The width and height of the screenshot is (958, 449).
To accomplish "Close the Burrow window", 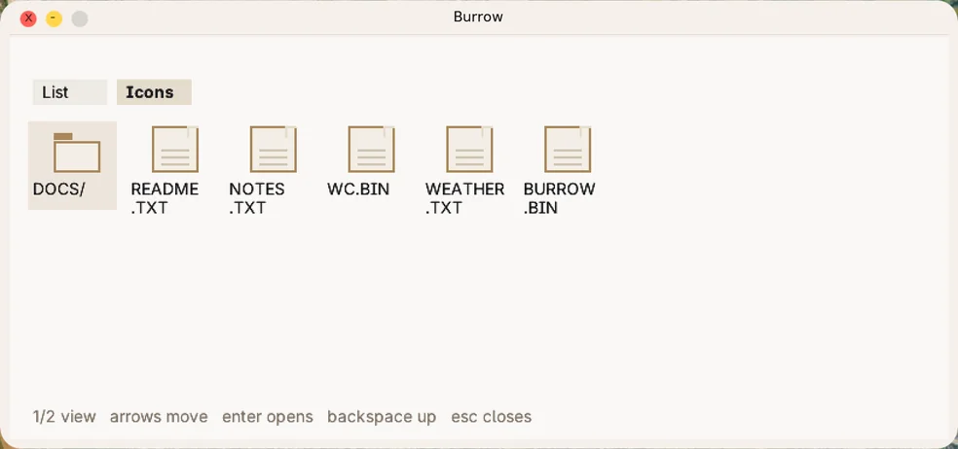I will tap(28, 18).
